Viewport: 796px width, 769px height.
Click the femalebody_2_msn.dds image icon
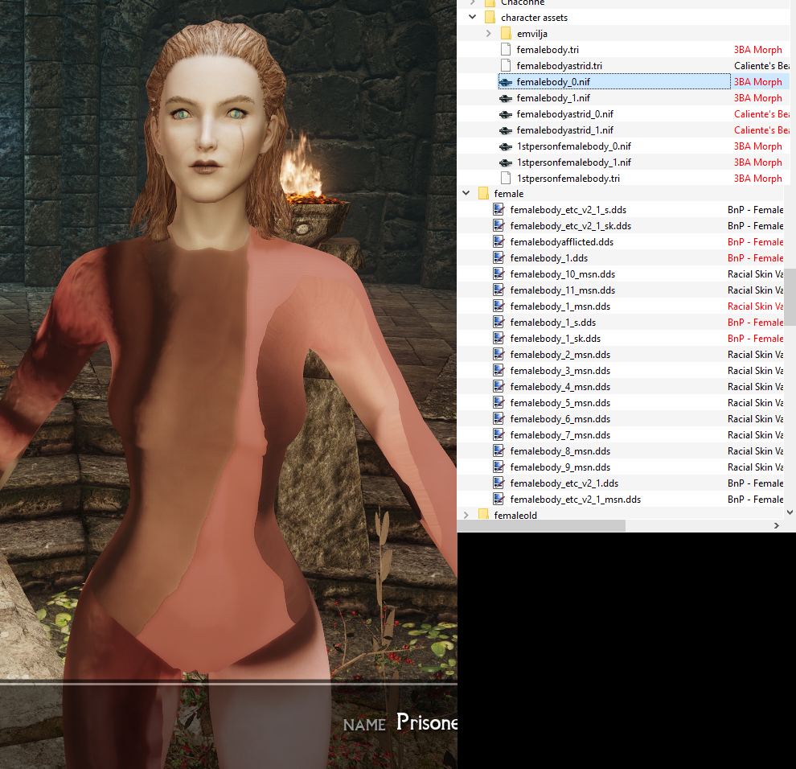[499, 354]
